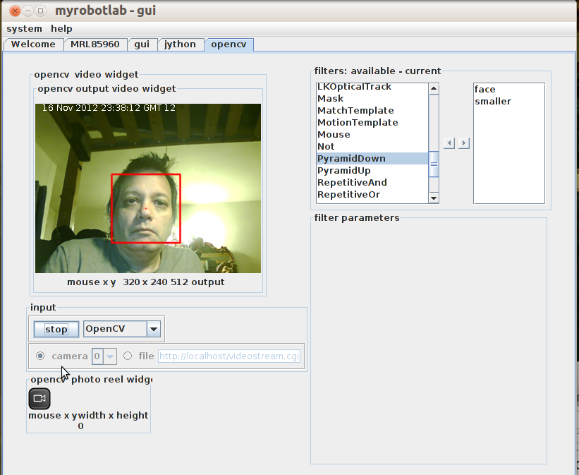Select PyramidDown filter
Viewport: 579px width, 475px height.
tap(372, 159)
